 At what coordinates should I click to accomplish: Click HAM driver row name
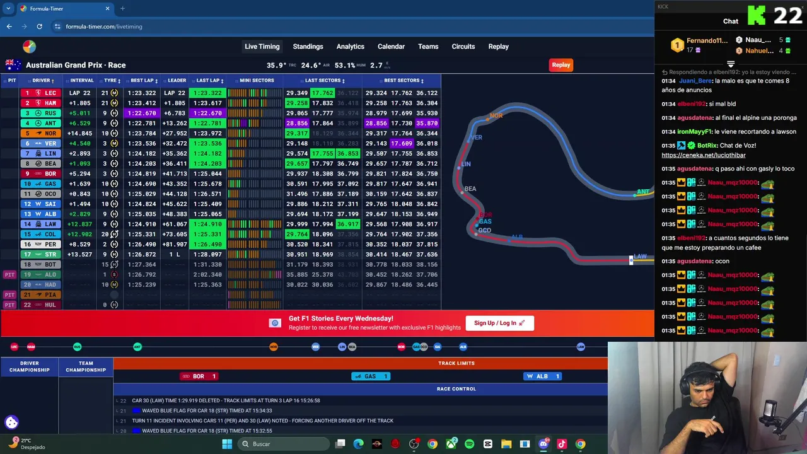(x=50, y=103)
